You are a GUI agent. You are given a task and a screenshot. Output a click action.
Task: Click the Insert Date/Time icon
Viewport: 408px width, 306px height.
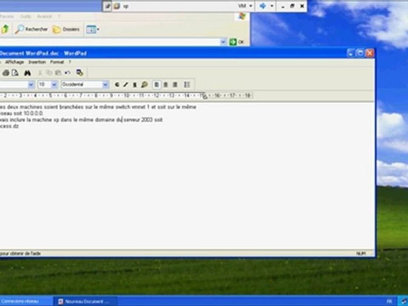point(80,73)
